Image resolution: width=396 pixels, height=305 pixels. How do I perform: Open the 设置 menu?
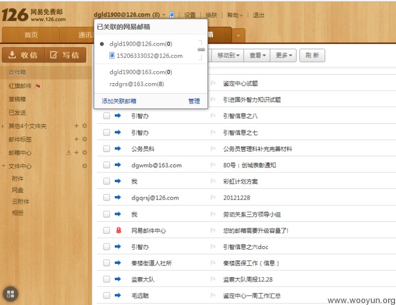pyautogui.click(x=190, y=15)
